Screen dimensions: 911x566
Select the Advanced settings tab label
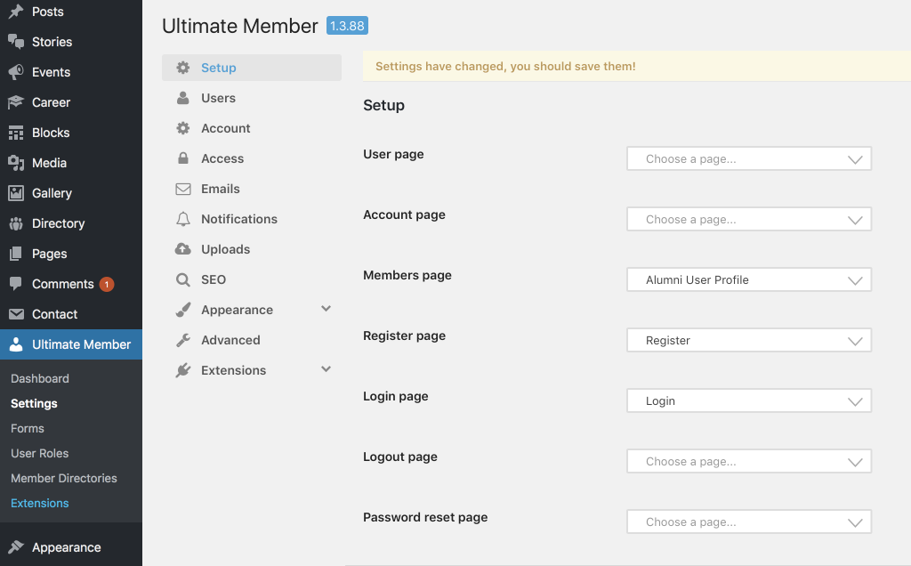pos(230,340)
